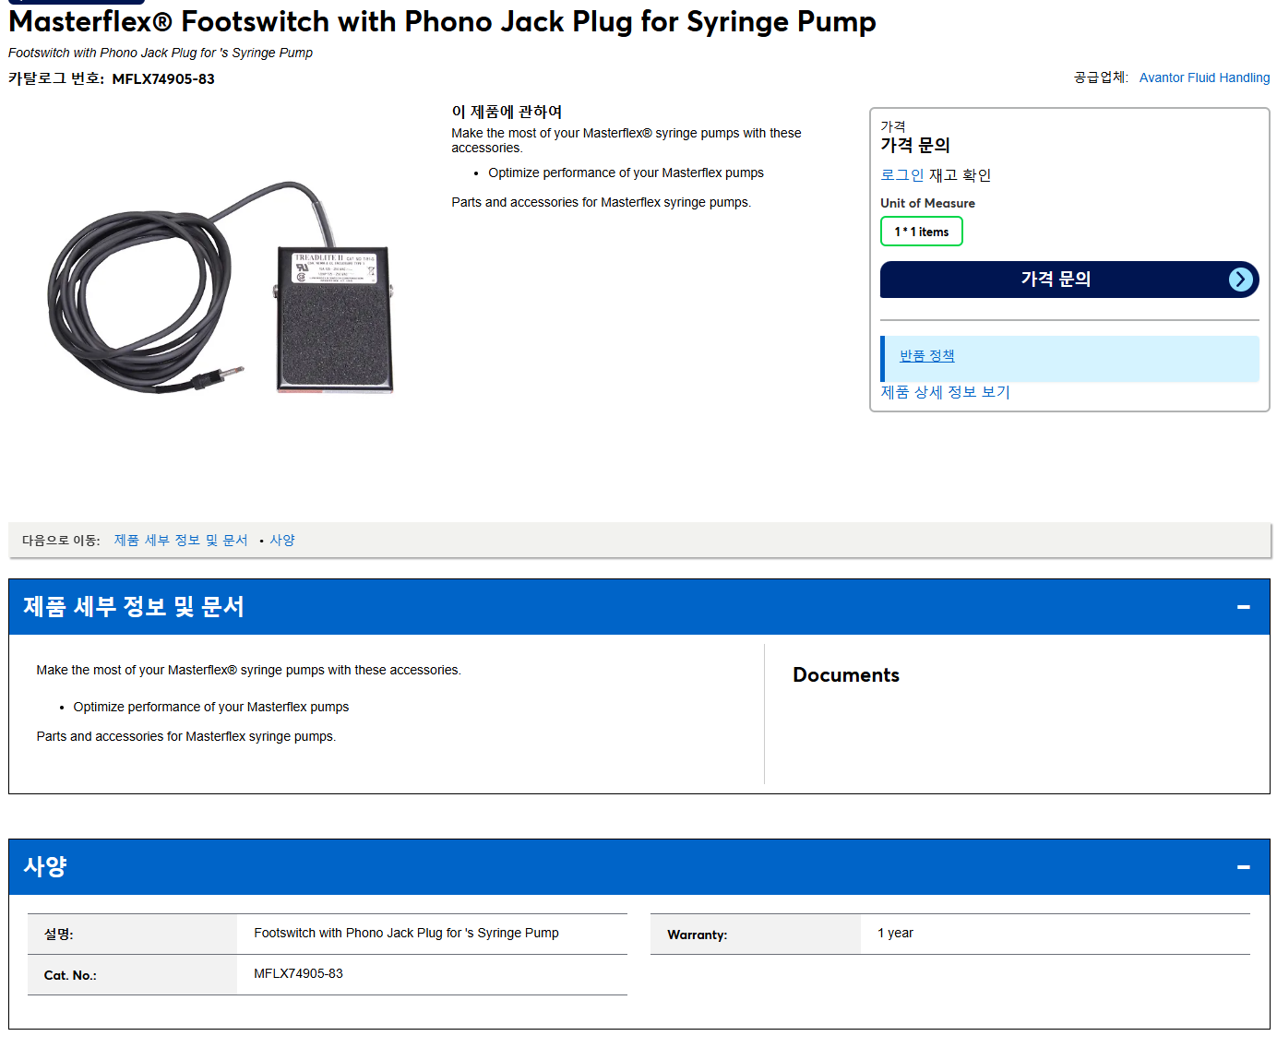Open the 반품 정책 link
Image resolution: width=1277 pixels, height=1048 pixels.
926,355
